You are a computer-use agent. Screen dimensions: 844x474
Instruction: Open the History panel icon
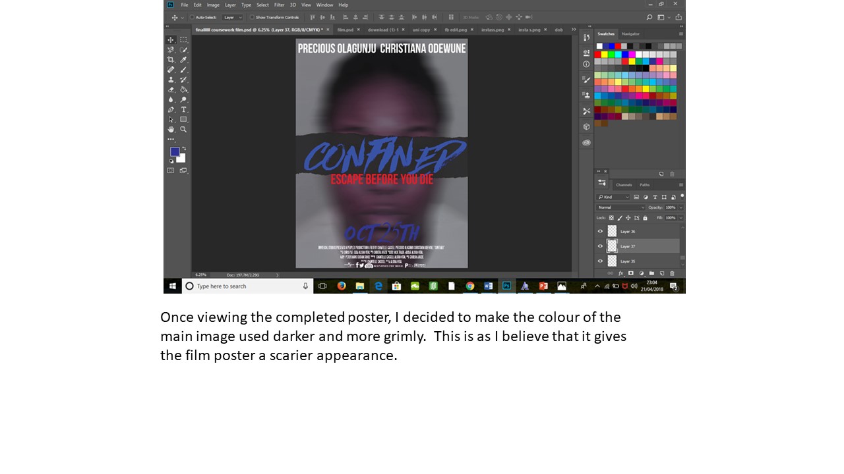[586, 38]
